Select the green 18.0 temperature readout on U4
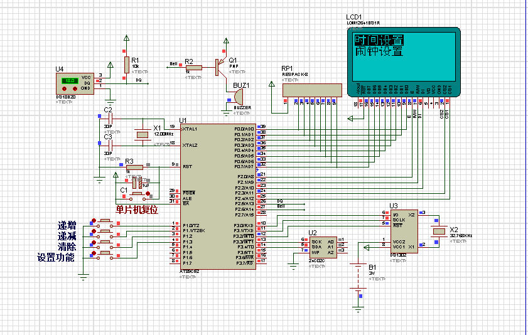The image size is (528, 335). click(70, 81)
